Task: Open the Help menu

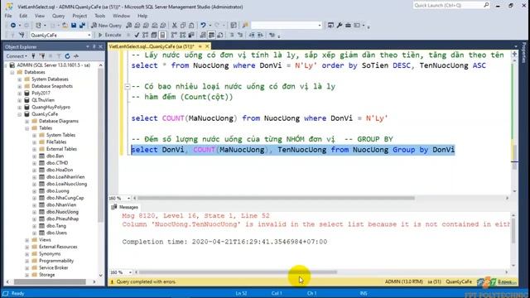Action: 142,16
